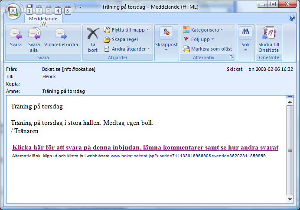Click quick access toolbar item 4

coord(58,9)
